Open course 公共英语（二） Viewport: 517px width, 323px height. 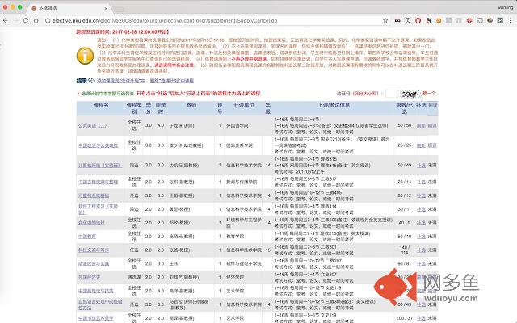pyautogui.click(x=94, y=126)
